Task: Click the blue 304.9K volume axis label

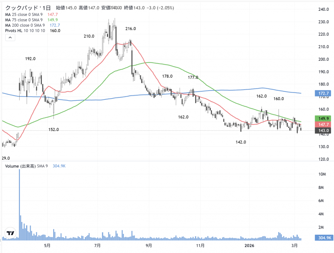Action: (323, 238)
